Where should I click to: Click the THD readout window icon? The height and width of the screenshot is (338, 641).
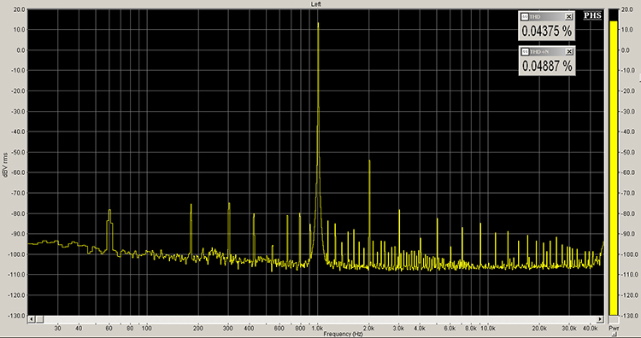[x=525, y=17]
